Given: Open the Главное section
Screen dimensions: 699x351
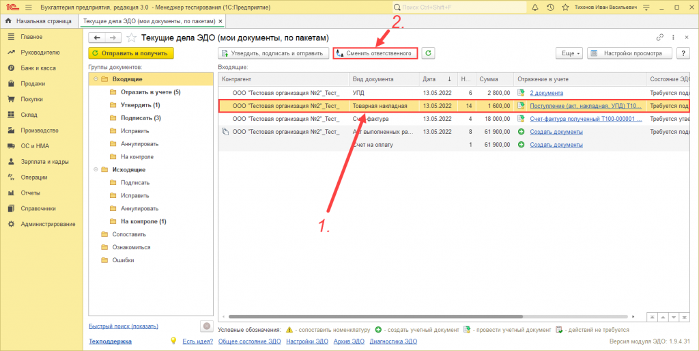Looking at the screenshot, I should click(x=31, y=37).
